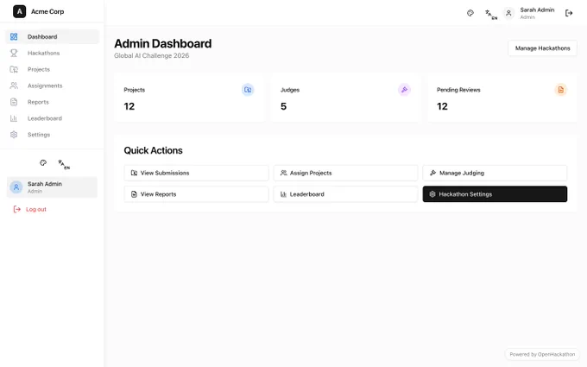Open Reports in the sidebar
The width and height of the screenshot is (587, 367).
52,102
